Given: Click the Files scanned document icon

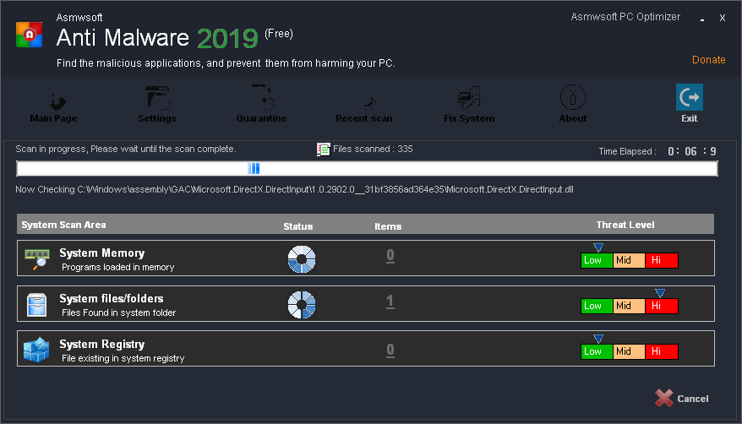Looking at the screenshot, I should [323, 149].
